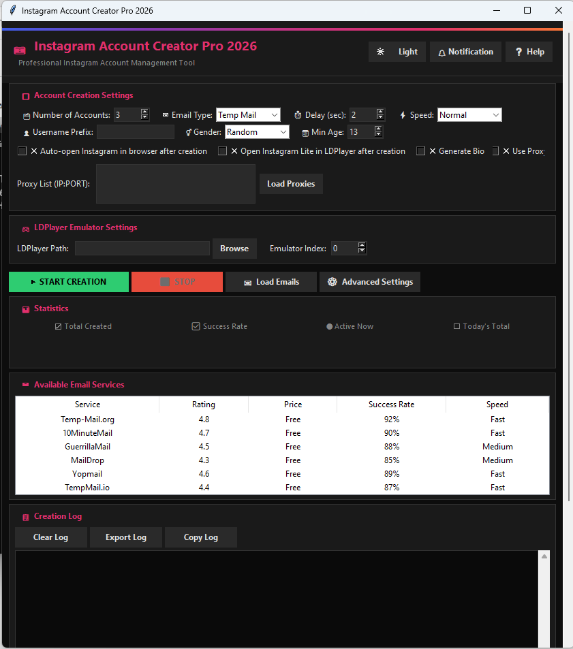This screenshot has height=649, width=573.
Task: Enable Open Instagram Lite in LDPlayer checkbox
Action: pos(223,151)
